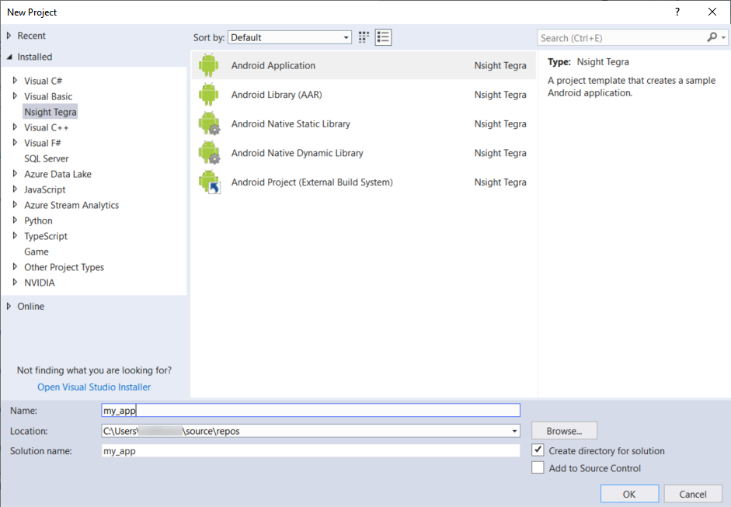Expand the Visual Basic node
Image resolution: width=731 pixels, height=507 pixels.
click(15, 96)
